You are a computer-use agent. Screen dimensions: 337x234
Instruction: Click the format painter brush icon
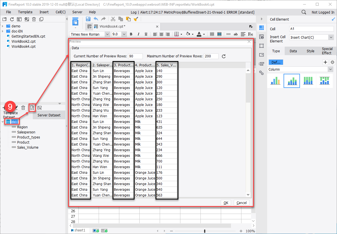coord(136,19)
